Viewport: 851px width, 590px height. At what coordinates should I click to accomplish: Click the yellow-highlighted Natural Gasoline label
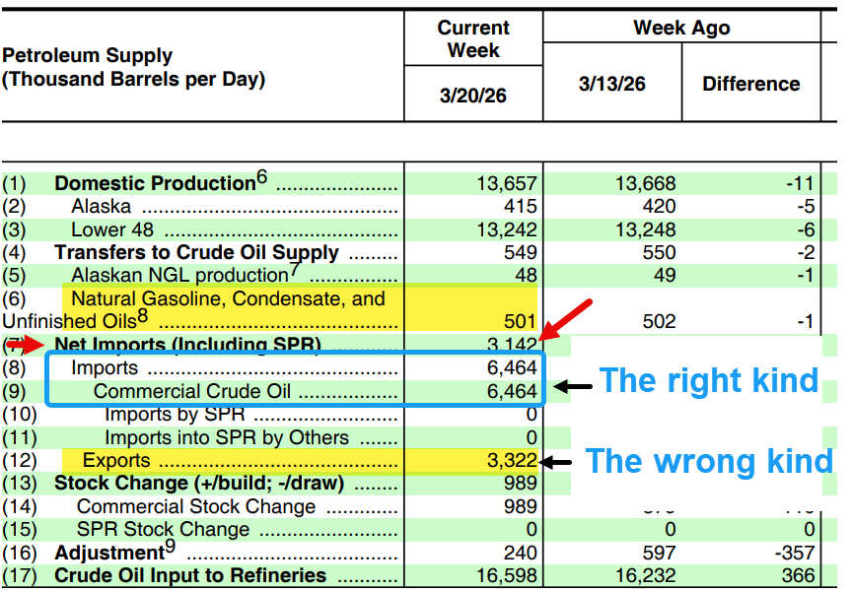pyautogui.click(x=228, y=298)
